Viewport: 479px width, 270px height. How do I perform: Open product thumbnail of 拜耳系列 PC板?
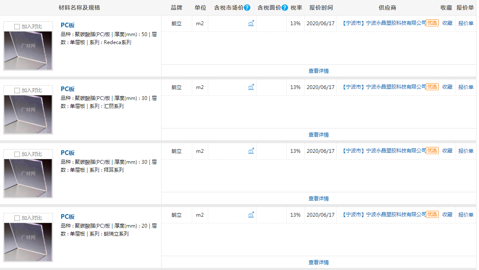[x=28, y=178]
